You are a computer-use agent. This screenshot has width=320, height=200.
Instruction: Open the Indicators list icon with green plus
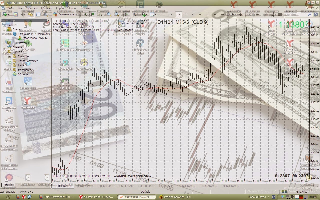pos(144,15)
